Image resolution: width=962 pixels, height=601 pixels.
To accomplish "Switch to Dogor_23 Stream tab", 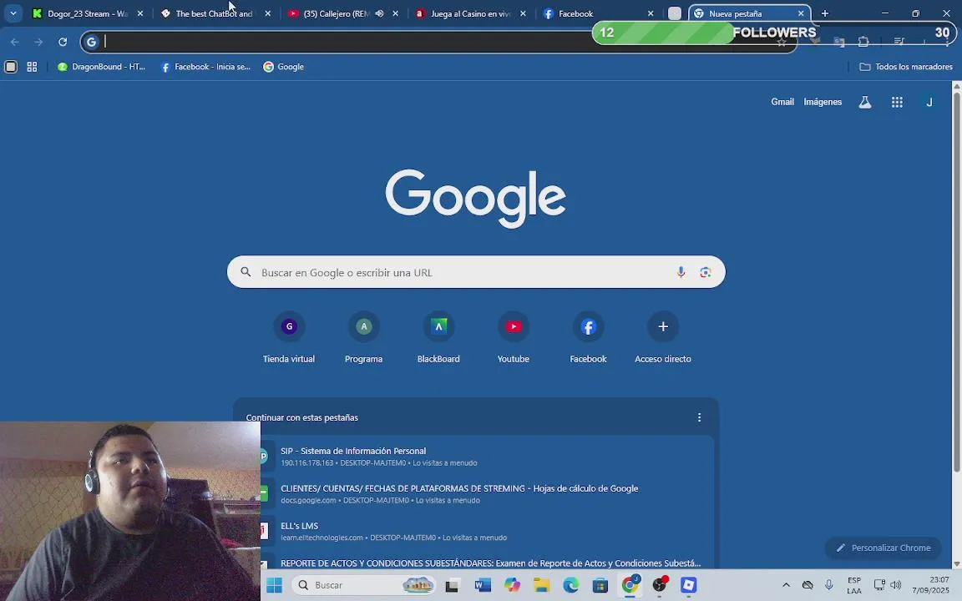I will coord(87,13).
